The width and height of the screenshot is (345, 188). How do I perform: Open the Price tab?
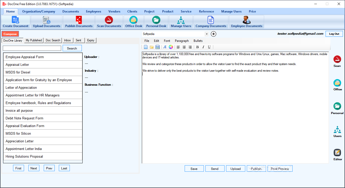point(252,11)
